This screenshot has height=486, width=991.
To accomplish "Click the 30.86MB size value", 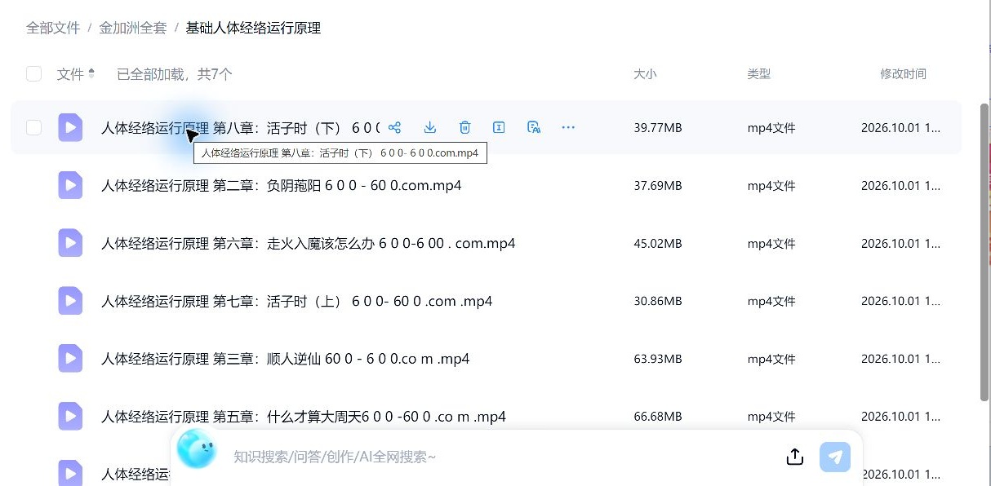I will point(658,302).
